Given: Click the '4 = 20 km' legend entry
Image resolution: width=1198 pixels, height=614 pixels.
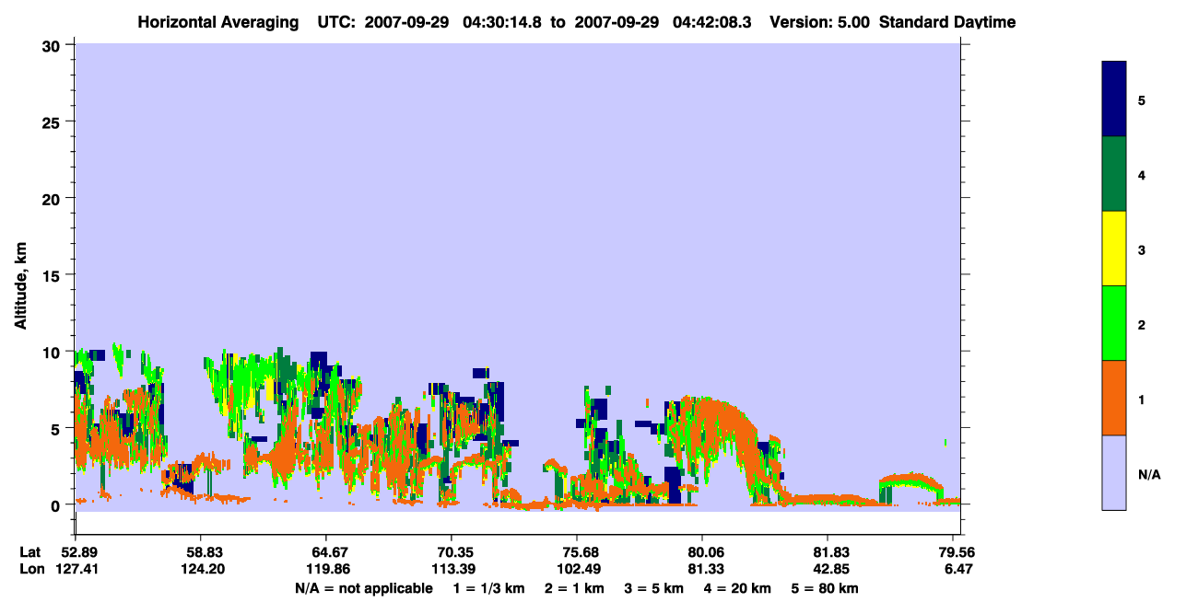Looking at the screenshot, I should (737, 588).
